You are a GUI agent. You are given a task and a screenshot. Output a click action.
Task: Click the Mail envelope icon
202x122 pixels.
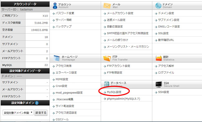tap(107, 6)
